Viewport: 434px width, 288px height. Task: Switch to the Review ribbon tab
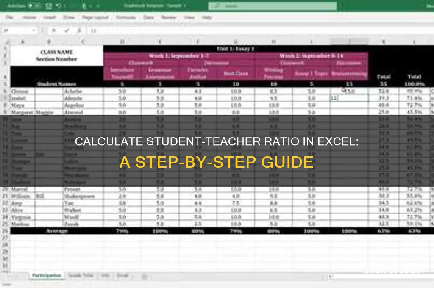(169, 17)
